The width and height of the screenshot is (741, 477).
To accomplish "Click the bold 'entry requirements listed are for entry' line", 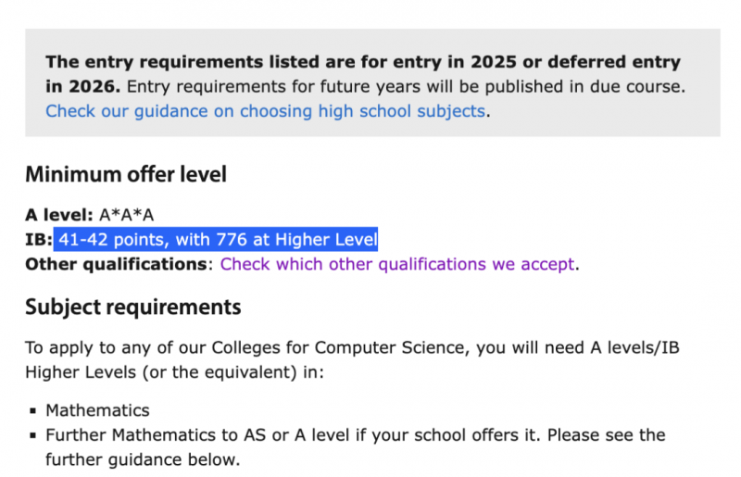I will click(x=363, y=62).
